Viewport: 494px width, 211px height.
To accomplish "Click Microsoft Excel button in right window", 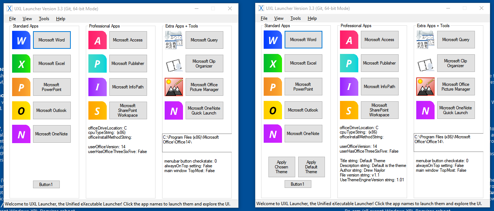I will pyautogui.click(x=303, y=63).
